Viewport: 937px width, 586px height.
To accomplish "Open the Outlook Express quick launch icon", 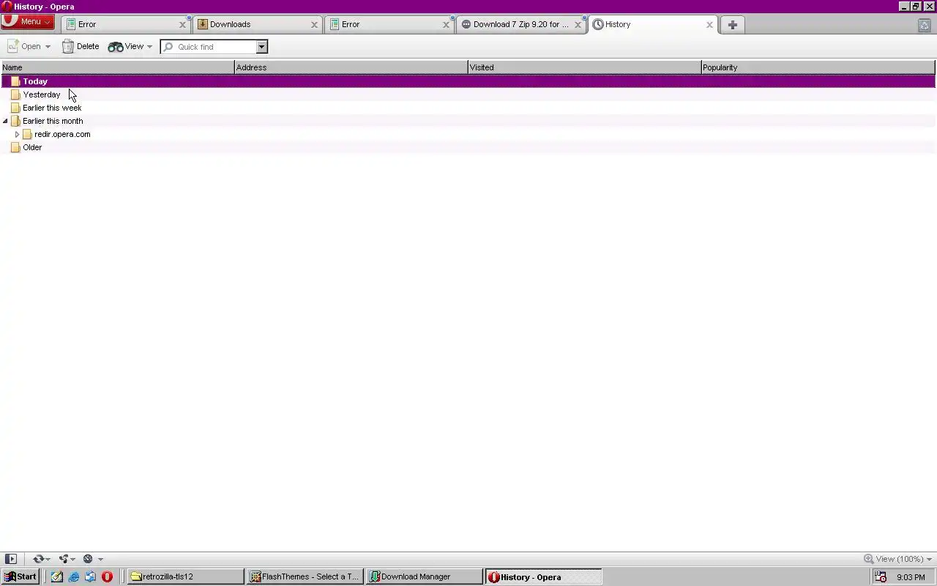I will click(90, 576).
